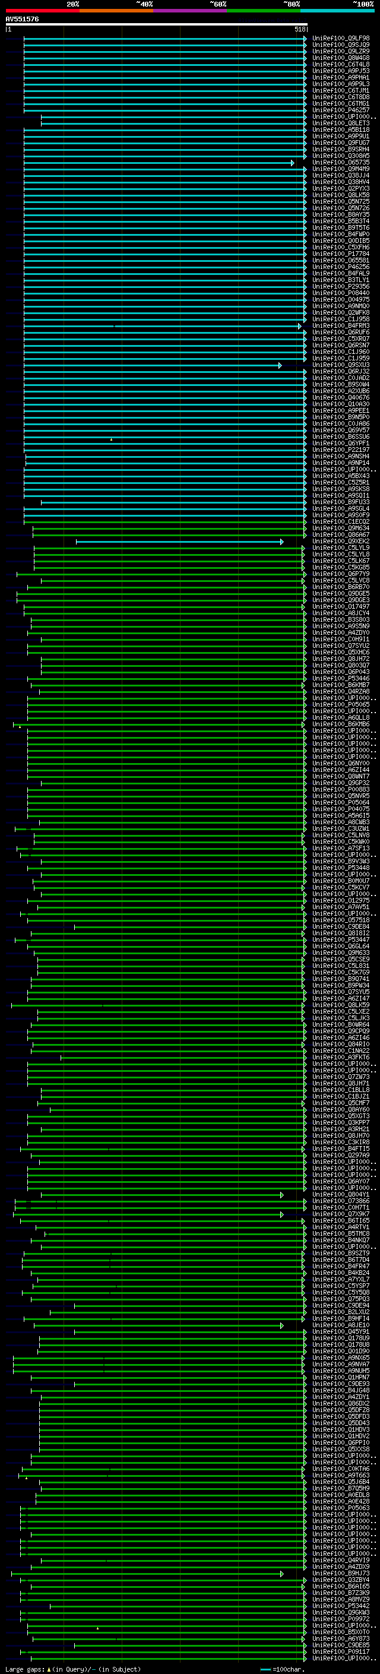Select hit label UniRef100_B6SSU6

click(x=341, y=436)
